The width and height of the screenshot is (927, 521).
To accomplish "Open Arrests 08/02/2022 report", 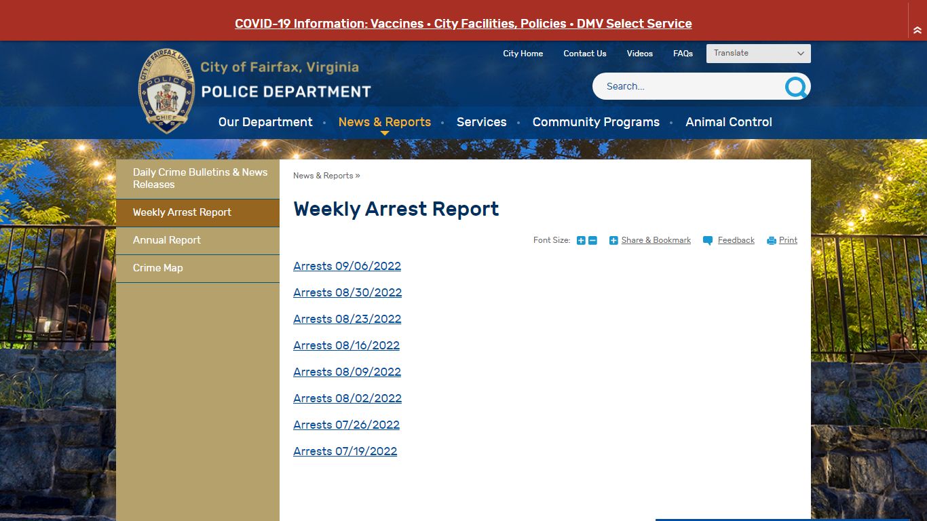I will click(347, 398).
